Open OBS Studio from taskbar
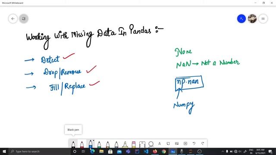Screen dimensions: 276x155 (x=199, y=152)
